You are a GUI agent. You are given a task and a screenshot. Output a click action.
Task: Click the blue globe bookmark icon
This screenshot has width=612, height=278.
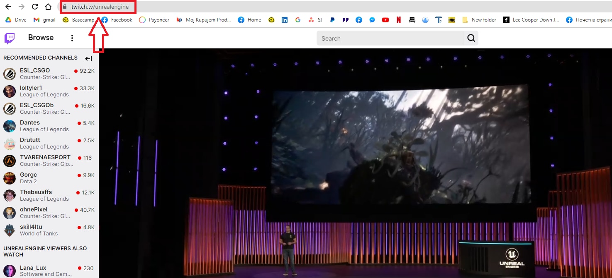(x=425, y=20)
